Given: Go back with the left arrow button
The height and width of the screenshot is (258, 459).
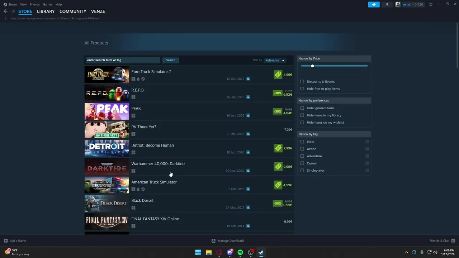Looking at the screenshot, I should [x=5, y=11].
